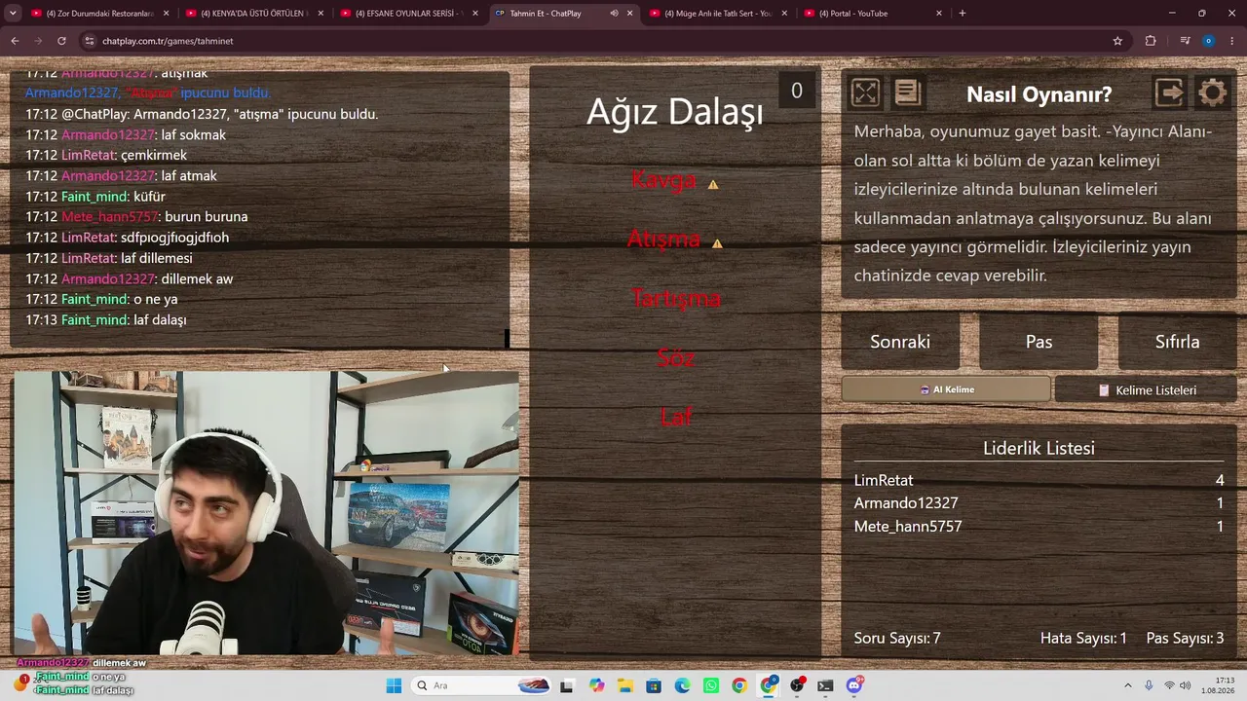Click the exit arrow icon beside settings
This screenshot has height=701, width=1247.
[x=1169, y=92]
